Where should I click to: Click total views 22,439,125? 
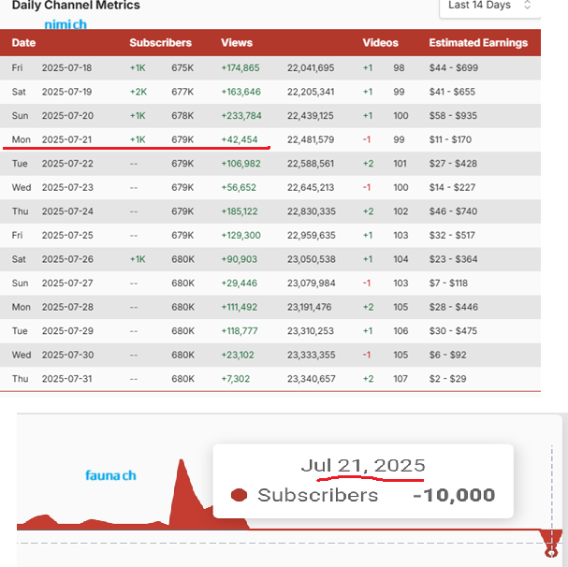click(x=311, y=116)
